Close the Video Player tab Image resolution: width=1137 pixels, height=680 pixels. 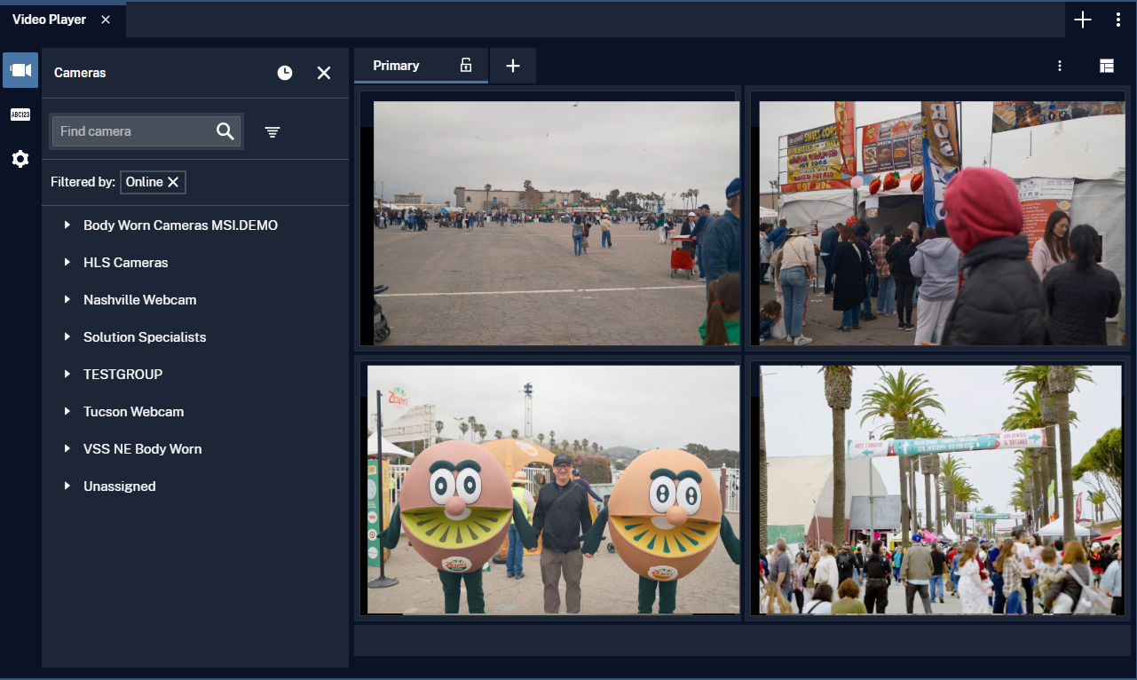pyautogui.click(x=106, y=20)
